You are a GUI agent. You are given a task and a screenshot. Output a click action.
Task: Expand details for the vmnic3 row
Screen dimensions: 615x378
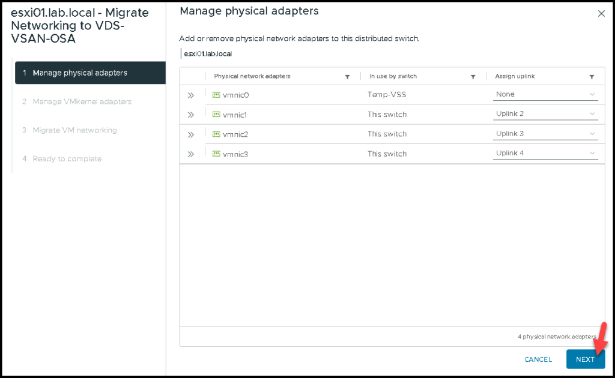192,154
